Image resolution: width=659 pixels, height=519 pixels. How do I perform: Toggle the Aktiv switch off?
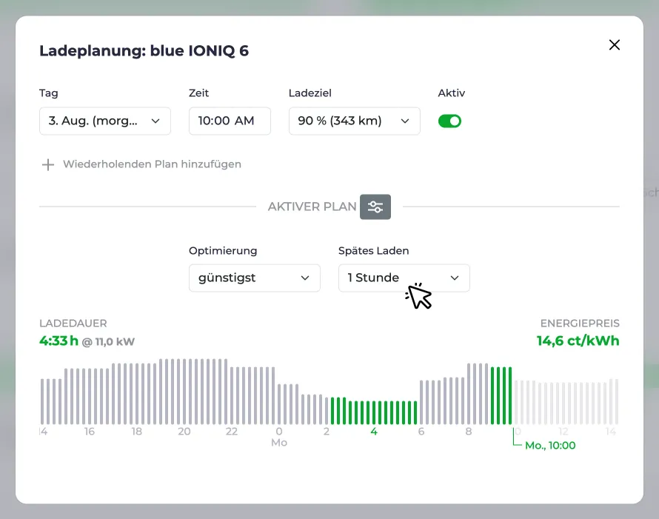449,121
